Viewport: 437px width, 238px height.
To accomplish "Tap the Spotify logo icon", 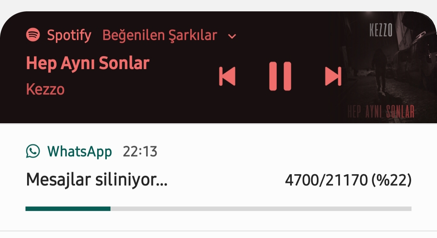I will [x=33, y=35].
